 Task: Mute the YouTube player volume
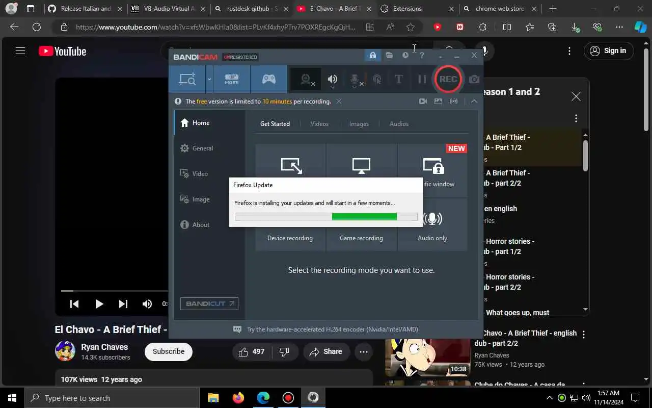(147, 304)
